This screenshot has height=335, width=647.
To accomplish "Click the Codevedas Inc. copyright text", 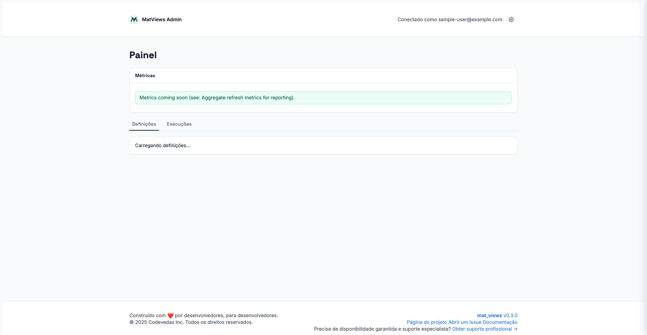I will tap(191, 322).
